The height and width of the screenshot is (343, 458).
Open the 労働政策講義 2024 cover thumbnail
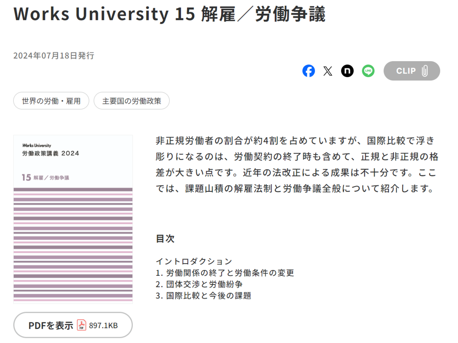[73, 218]
